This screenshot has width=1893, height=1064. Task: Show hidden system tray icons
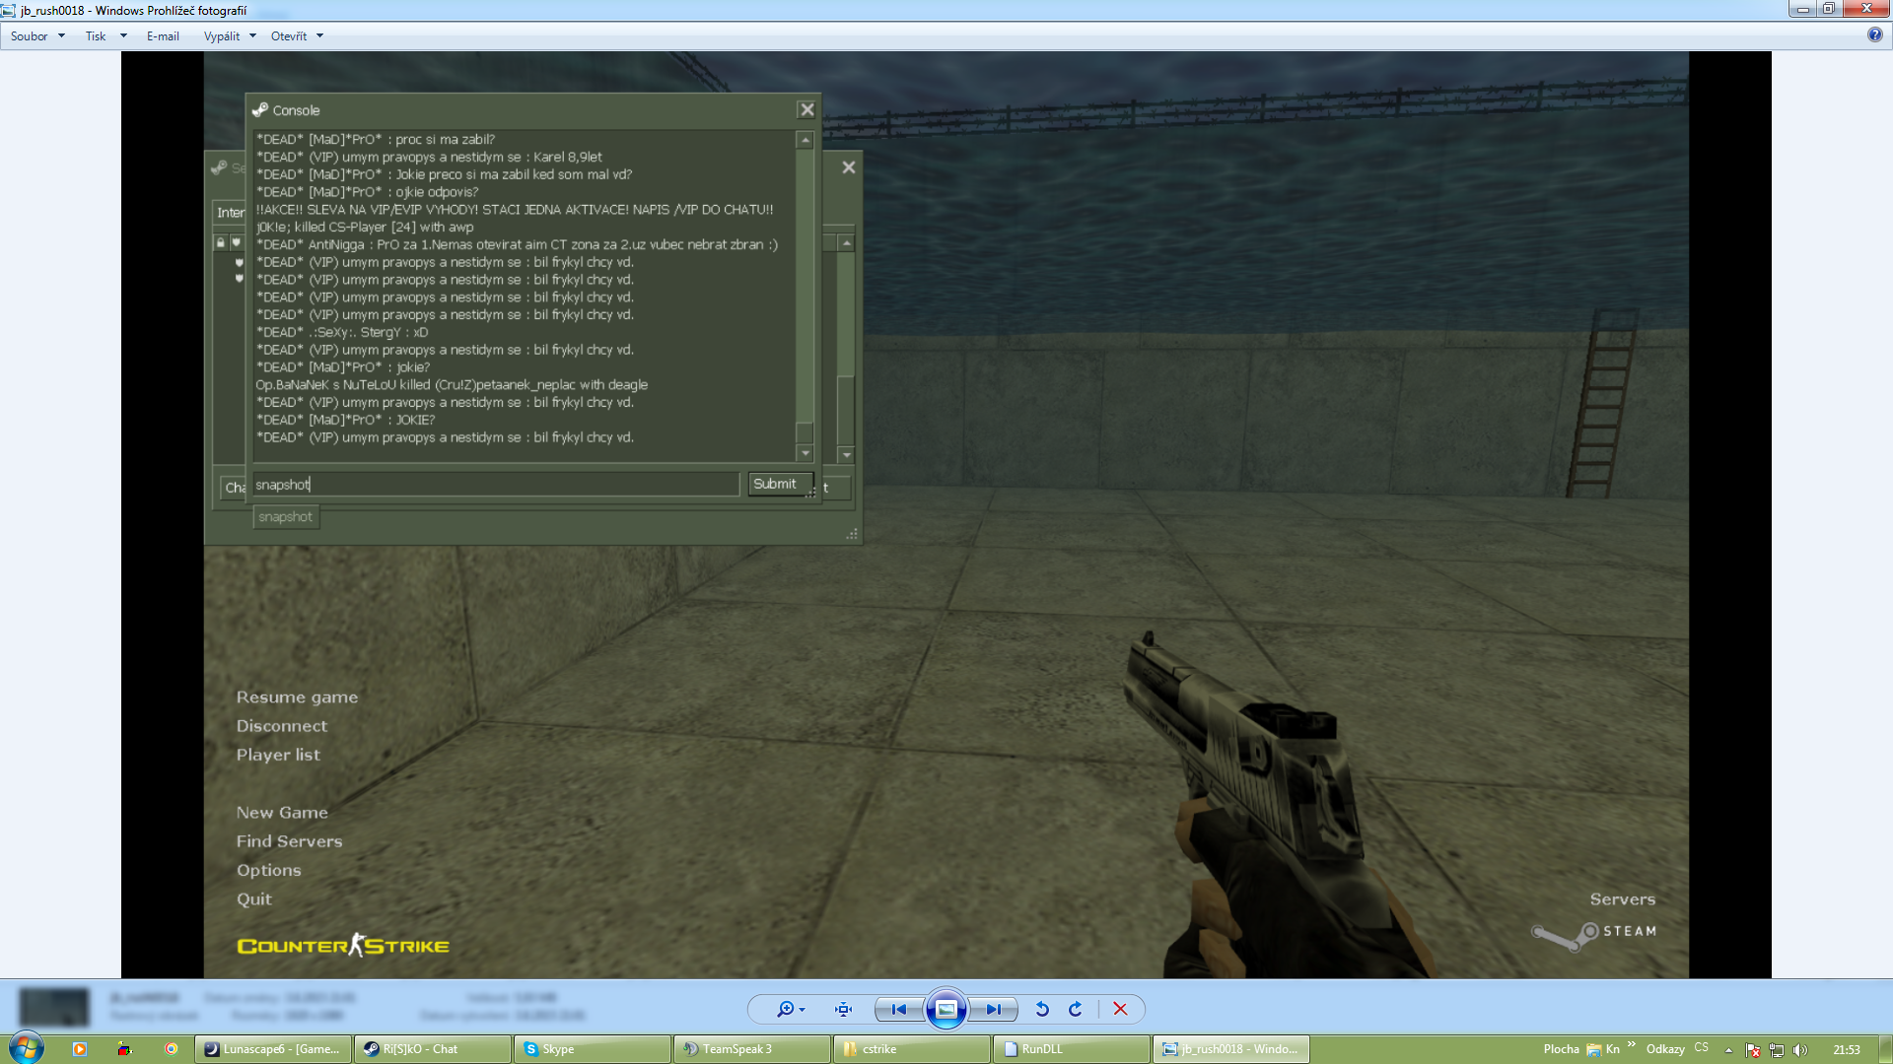[x=1728, y=1050]
